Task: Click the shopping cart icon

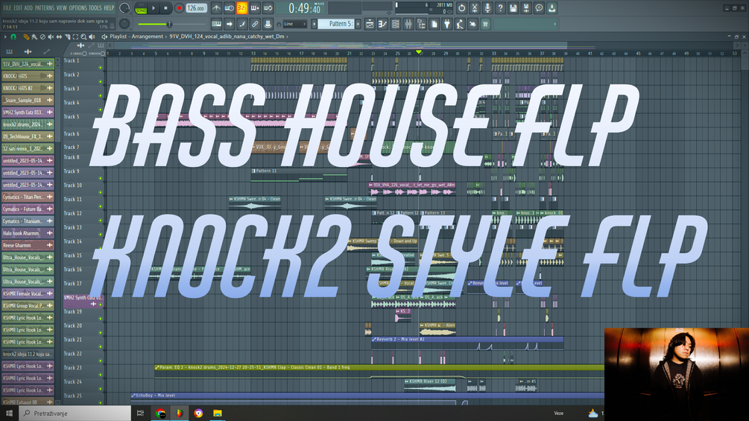Action: pos(485,24)
